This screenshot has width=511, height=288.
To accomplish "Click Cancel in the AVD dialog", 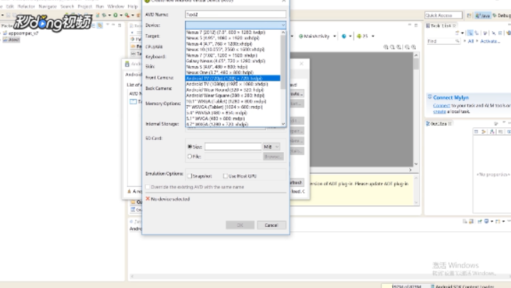I will click(x=271, y=225).
